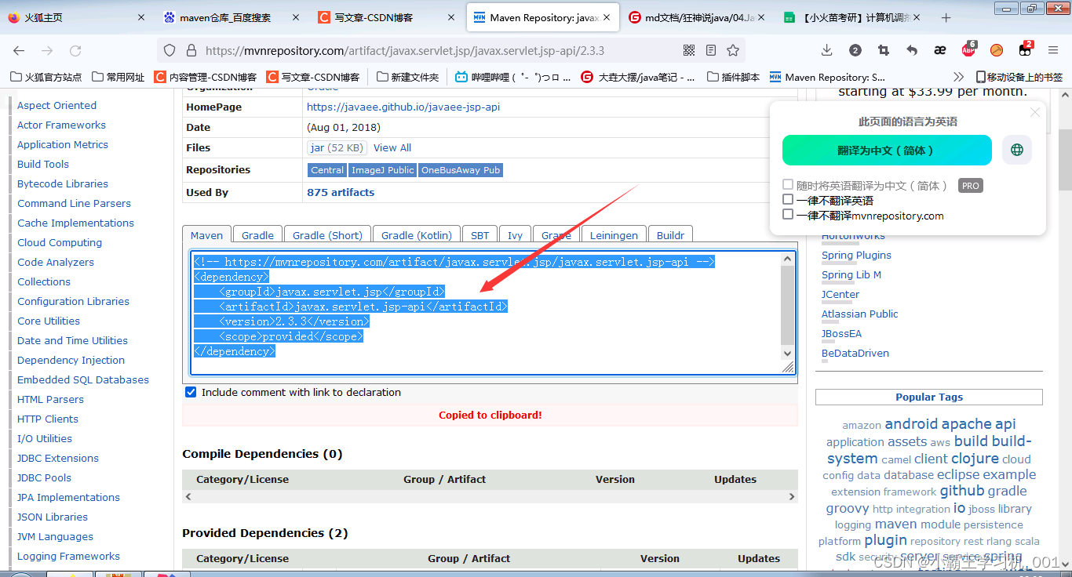The height and width of the screenshot is (577, 1072).
Task: Select the SBT tab
Action: click(x=480, y=235)
